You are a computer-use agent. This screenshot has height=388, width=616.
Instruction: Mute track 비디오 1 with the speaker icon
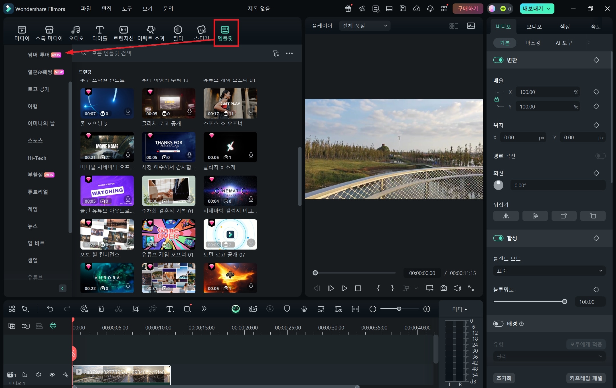coord(38,375)
